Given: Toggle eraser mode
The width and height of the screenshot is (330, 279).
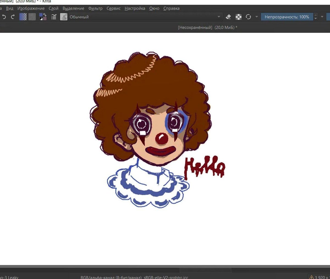Looking at the screenshot, I should (x=228, y=17).
